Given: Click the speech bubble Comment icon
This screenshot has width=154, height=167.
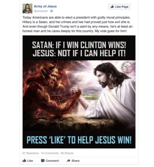Looking at the screenshot, I should (x=43, y=161).
